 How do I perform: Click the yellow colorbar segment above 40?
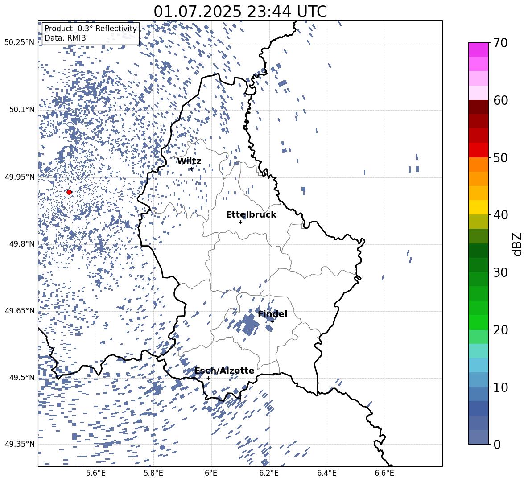point(478,207)
